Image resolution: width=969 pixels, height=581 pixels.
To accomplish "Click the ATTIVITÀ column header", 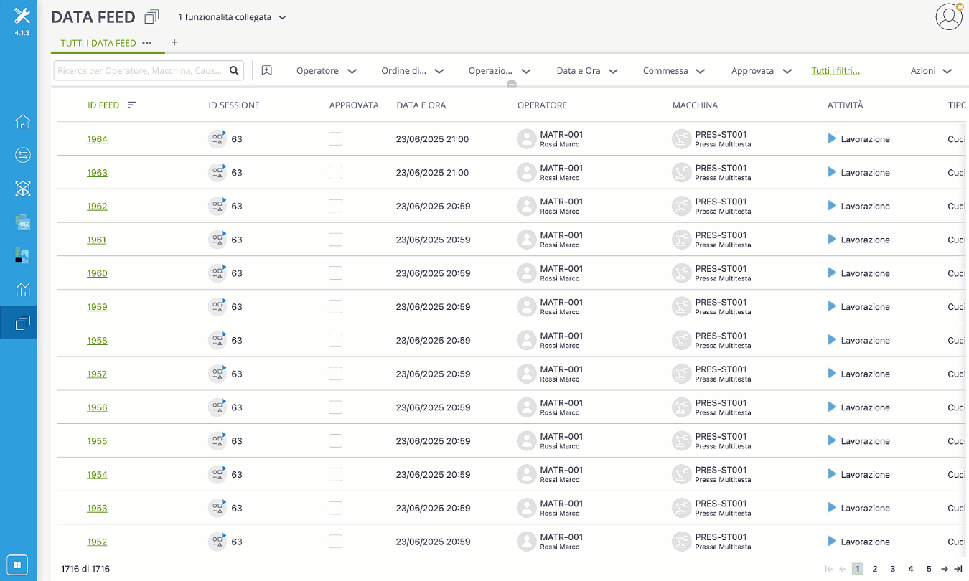I will tap(845, 105).
